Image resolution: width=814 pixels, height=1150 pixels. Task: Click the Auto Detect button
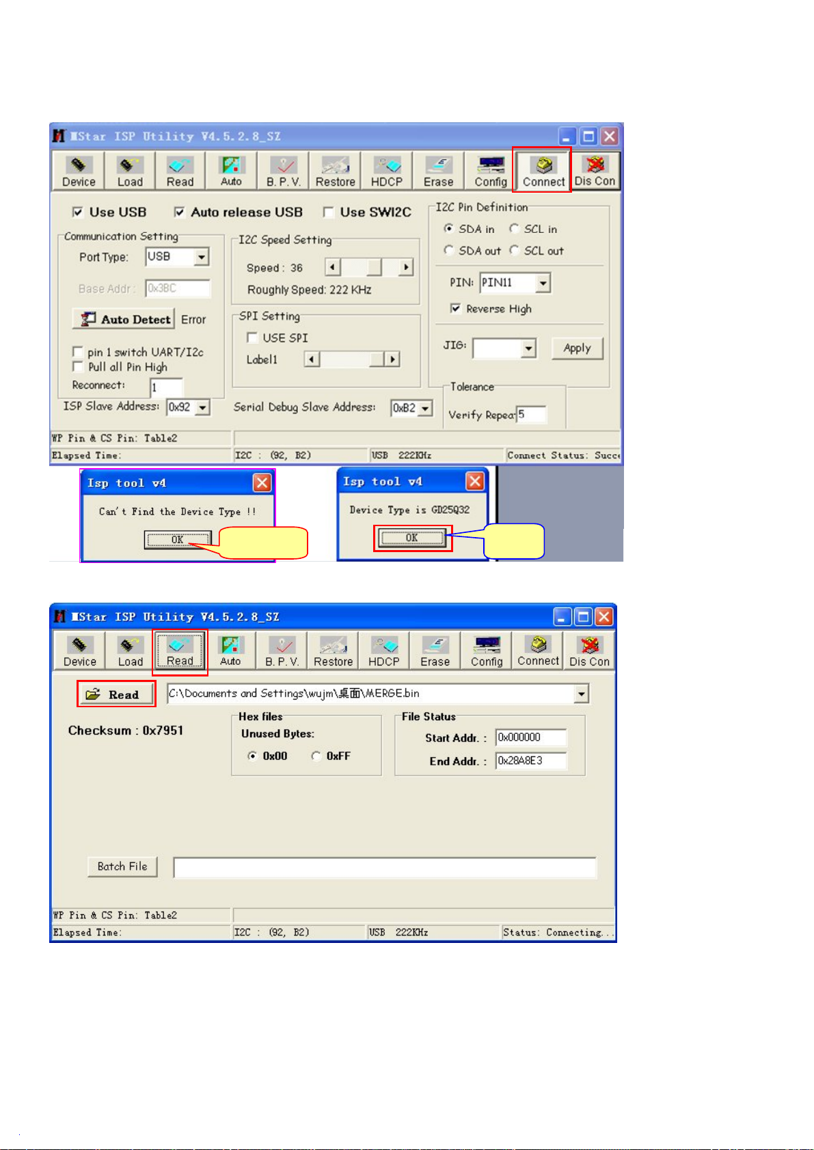tap(125, 319)
